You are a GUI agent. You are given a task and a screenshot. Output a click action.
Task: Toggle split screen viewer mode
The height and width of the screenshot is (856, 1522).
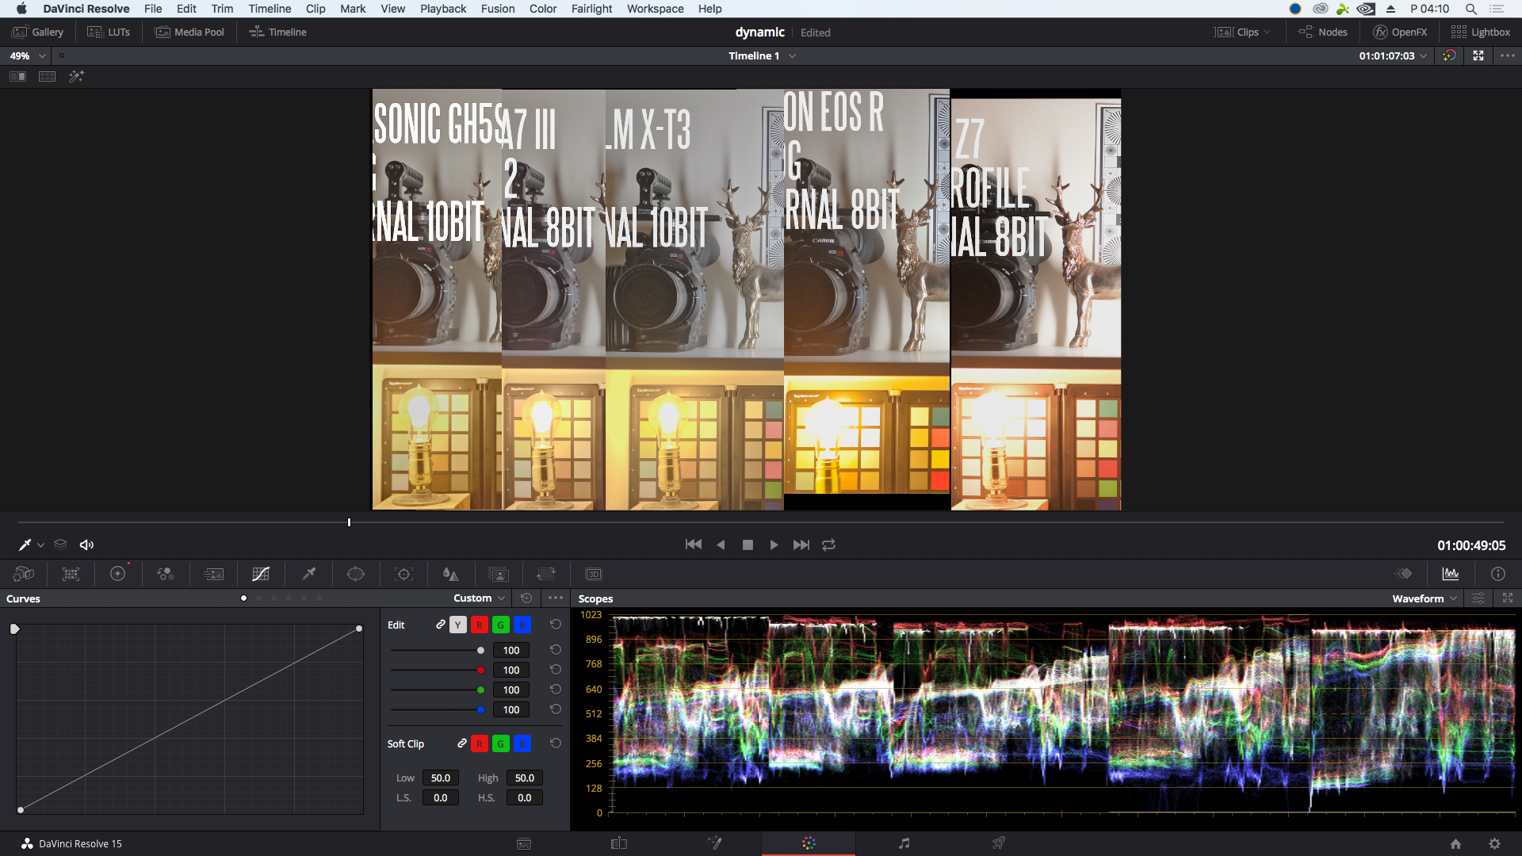pyautogui.click(x=48, y=76)
